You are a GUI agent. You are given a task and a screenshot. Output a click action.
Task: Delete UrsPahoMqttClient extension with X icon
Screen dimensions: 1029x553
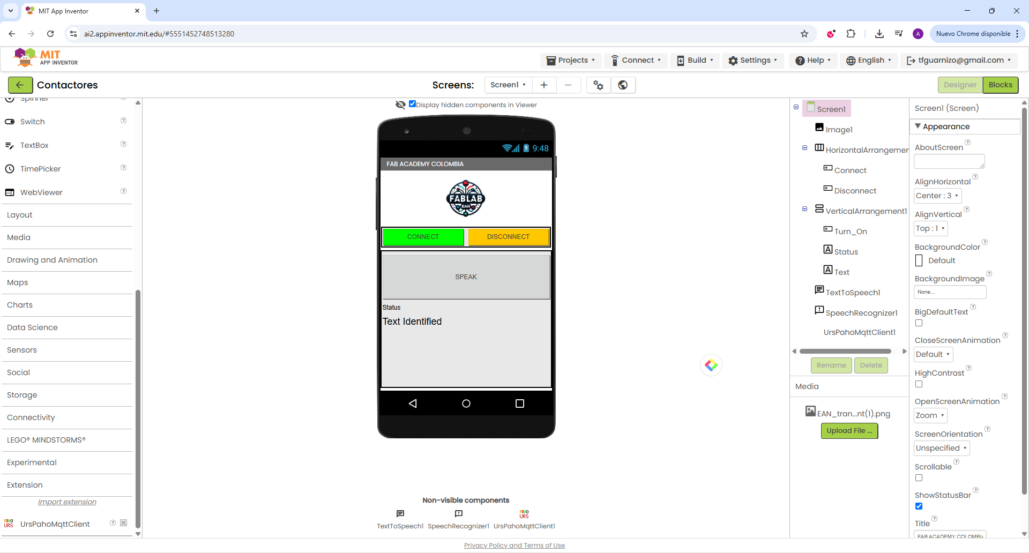click(x=123, y=523)
